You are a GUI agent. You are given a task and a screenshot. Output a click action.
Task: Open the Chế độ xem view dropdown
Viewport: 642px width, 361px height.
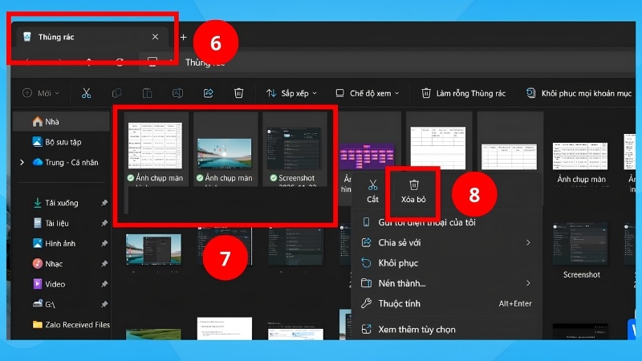pyautogui.click(x=367, y=93)
